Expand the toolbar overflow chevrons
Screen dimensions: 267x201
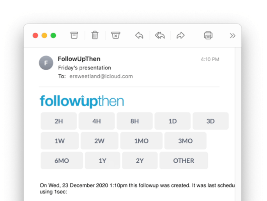[x=232, y=36]
